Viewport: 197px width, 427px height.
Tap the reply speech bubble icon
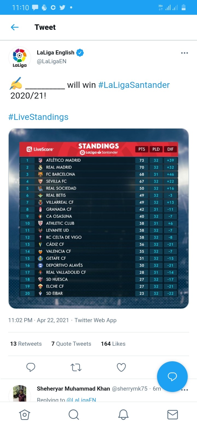[x=31, y=367]
